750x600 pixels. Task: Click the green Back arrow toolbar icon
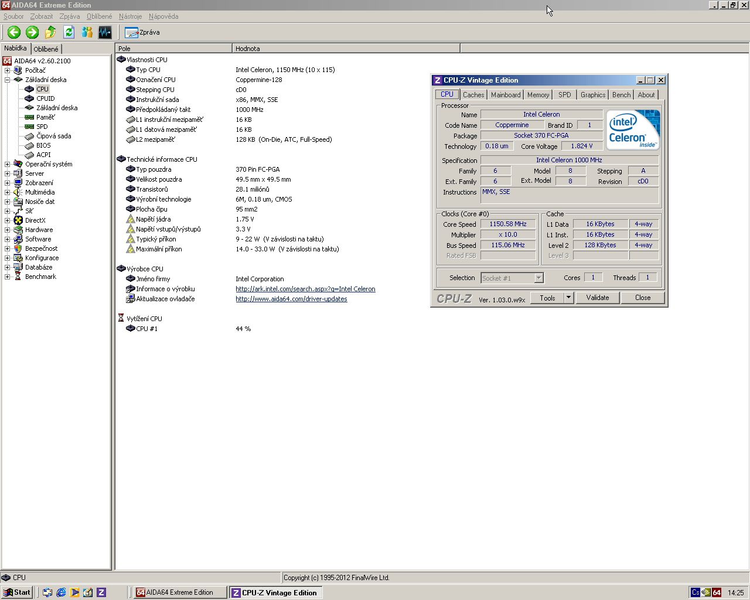tap(14, 32)
